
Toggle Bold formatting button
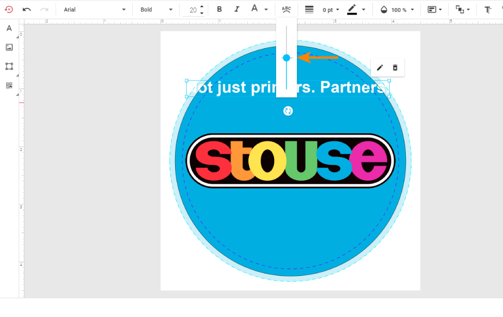[219, 10]
